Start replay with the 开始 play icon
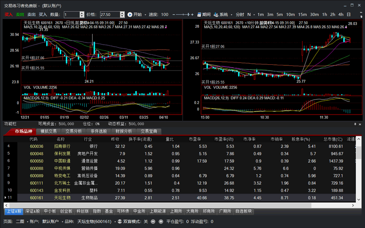 coord(130,15)
